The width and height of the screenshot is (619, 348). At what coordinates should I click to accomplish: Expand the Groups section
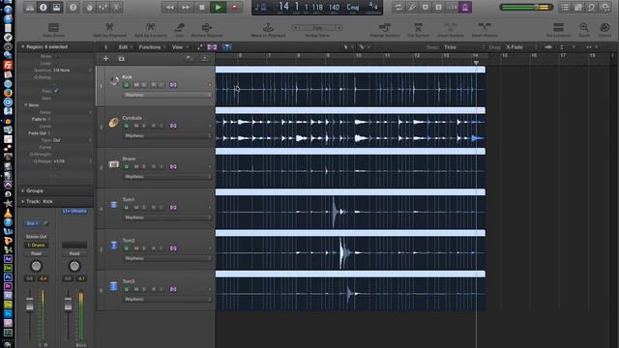[x=22, y=190]
